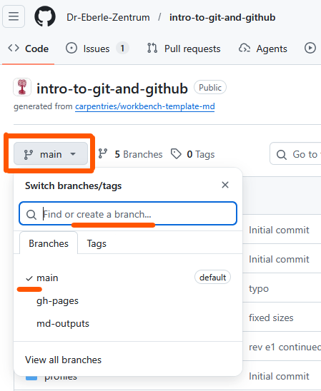The height and width of the screenshot is (391, 321).
Task: Open the Dr-Eberle-Zentrum organization link
Action: tap(108, 17)
